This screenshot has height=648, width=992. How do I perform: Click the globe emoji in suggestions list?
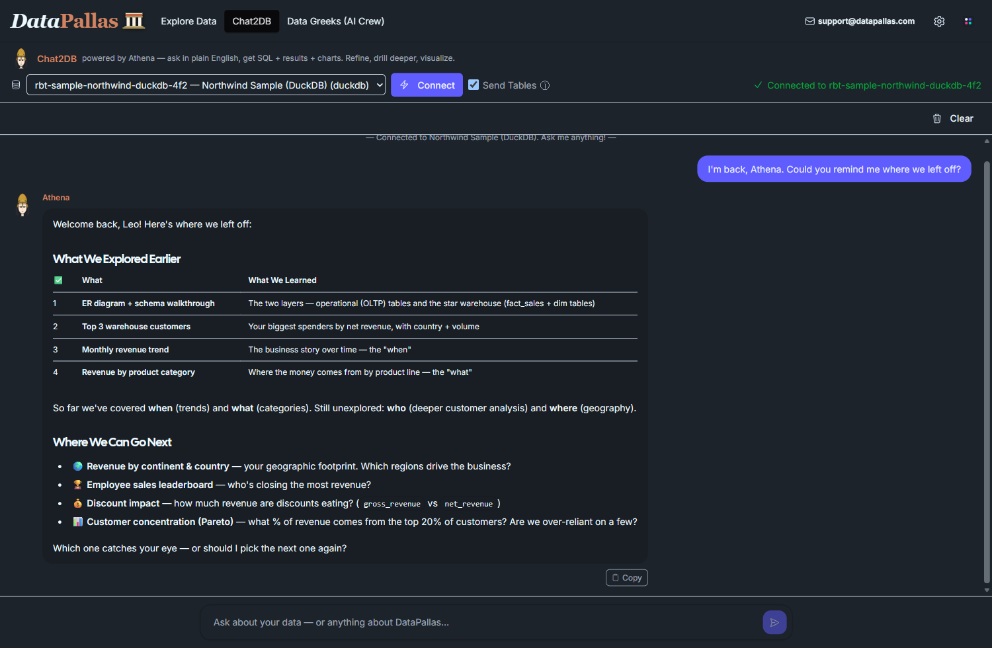coord(78,466)
